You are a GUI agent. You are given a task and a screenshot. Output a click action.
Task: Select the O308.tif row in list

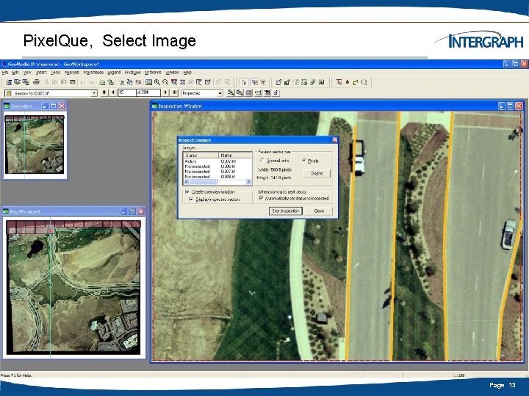(x=217, y=177)
